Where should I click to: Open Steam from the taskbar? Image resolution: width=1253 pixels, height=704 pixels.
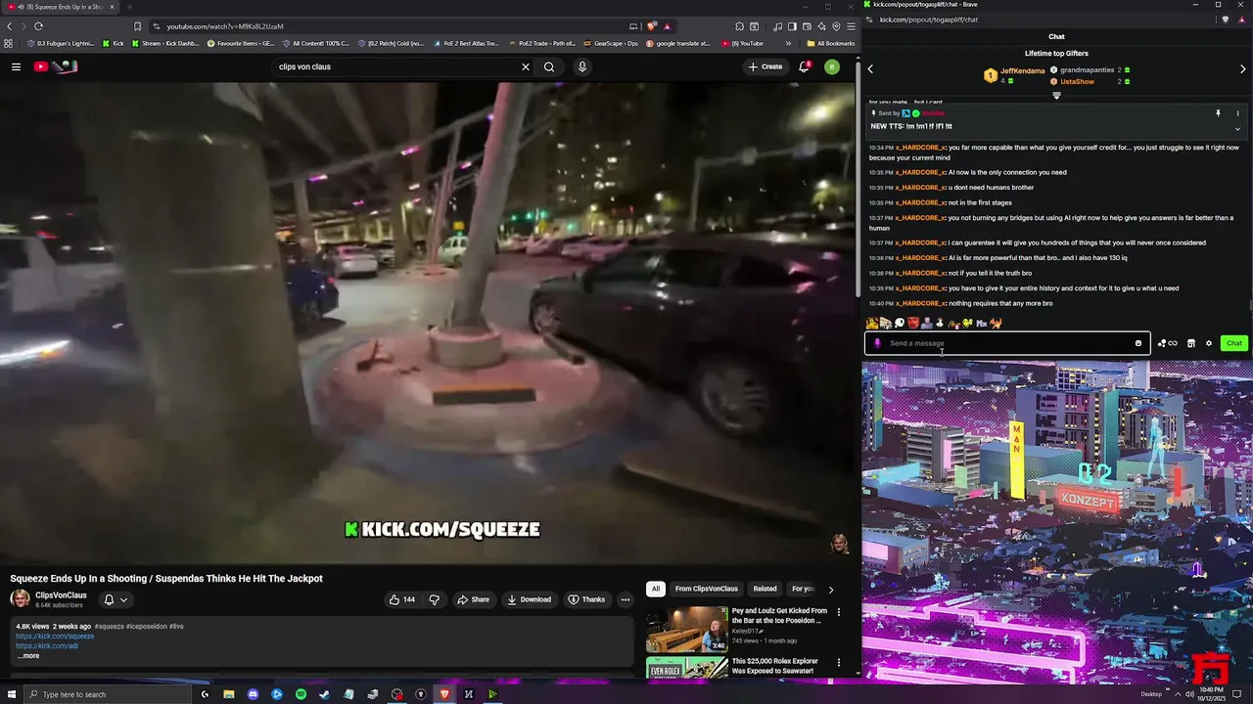325,694
